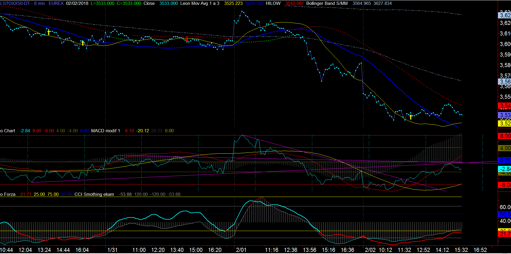Click the blue 3,53 last price tag

click(x=505, y=115)
